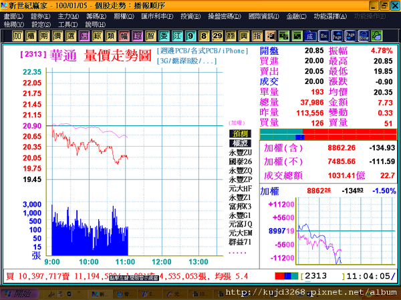Click the 權證 warrants button
401x300 pixels.
point(240,143)
